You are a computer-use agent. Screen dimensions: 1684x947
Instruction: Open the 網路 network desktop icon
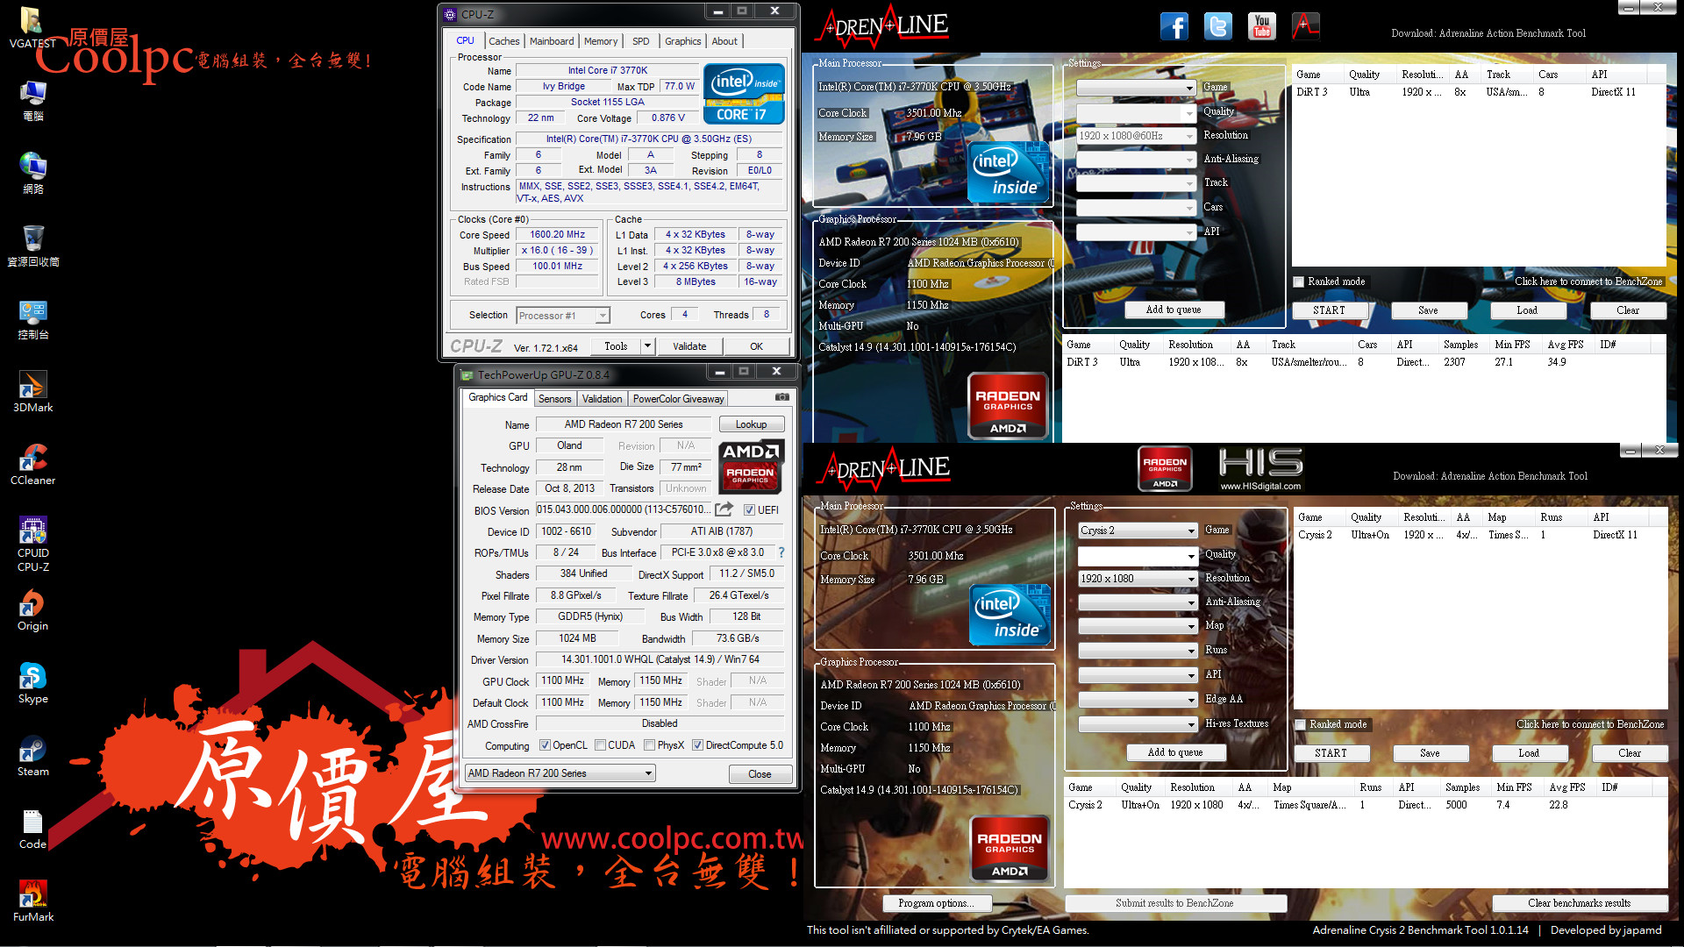tap(32, 173)
